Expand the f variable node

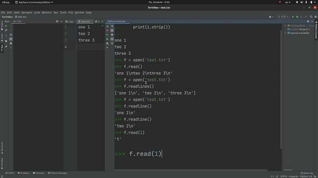[x=285, y=26]
